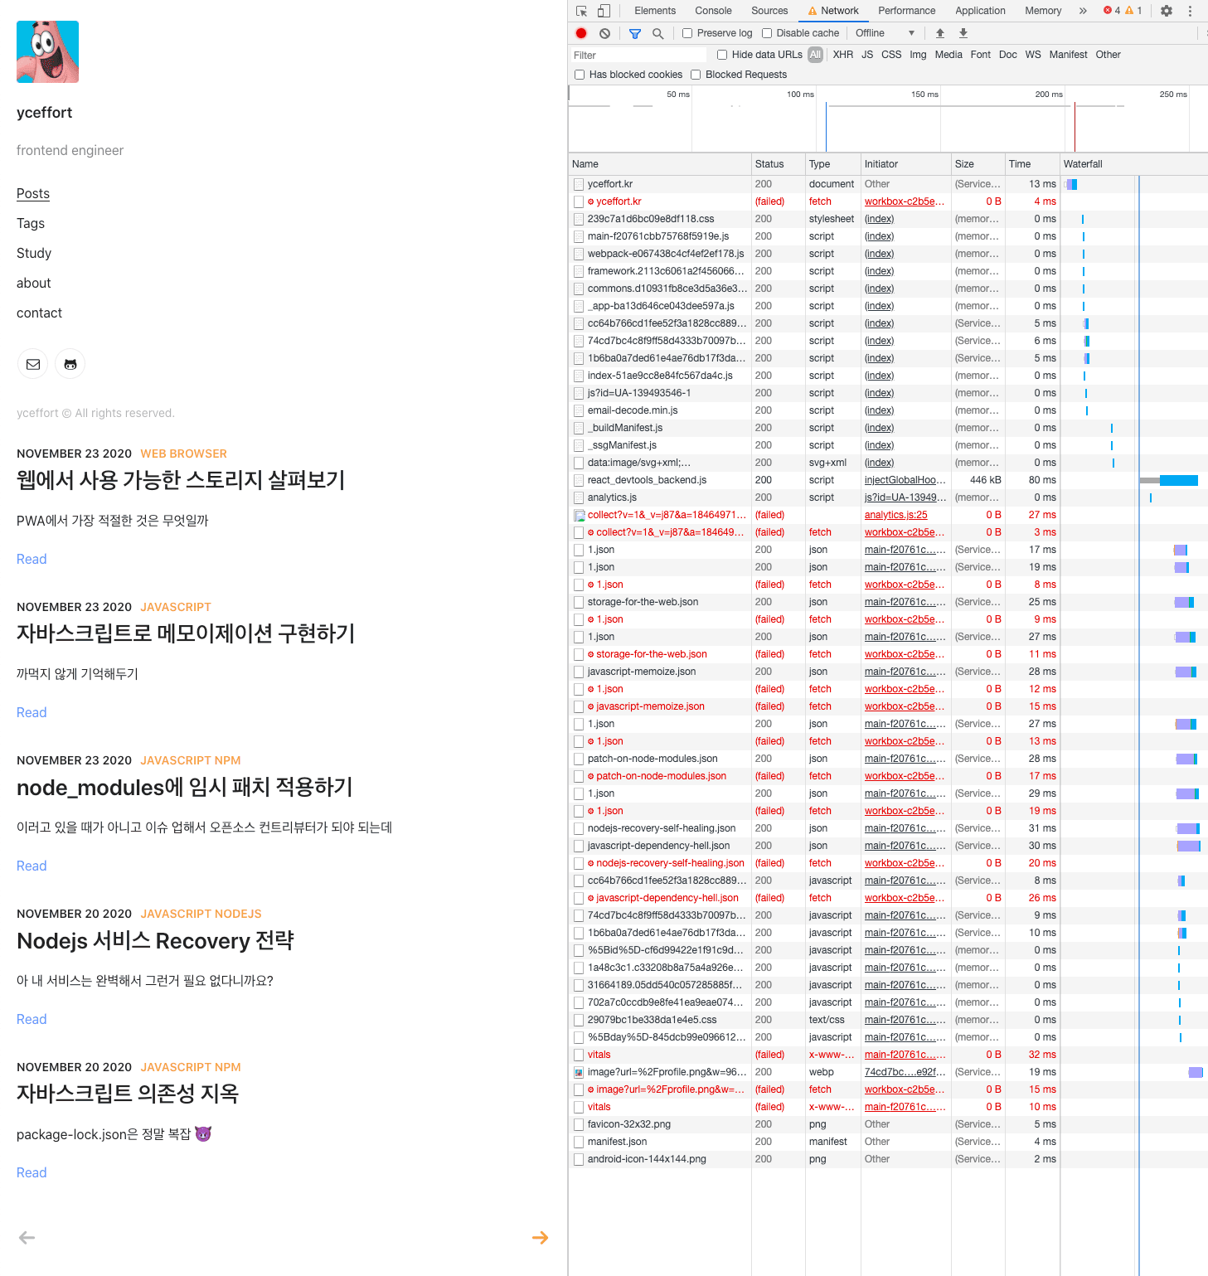Select the email-decode.min.js request row
This screenshot has height=1276, width=1208.
tap(887, 410)
